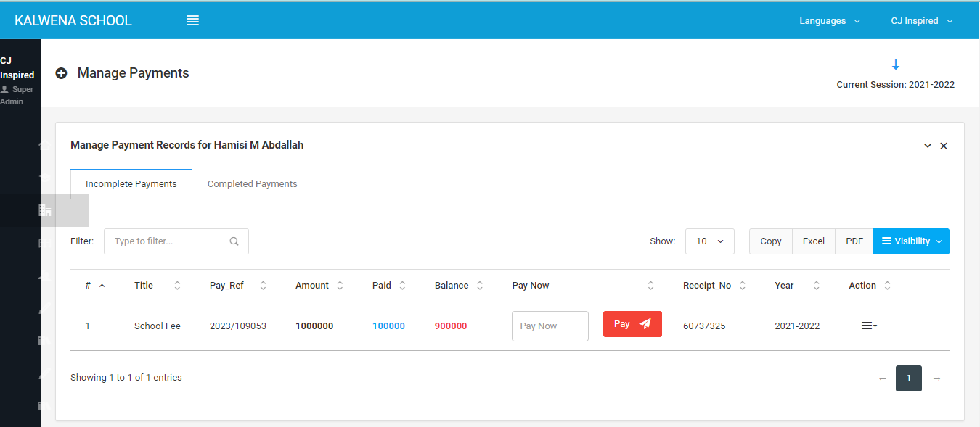Viewport: 980px width, 427px height.
Task: Select the Incomplete Payments tab
Action: click(x=131, y=184)
